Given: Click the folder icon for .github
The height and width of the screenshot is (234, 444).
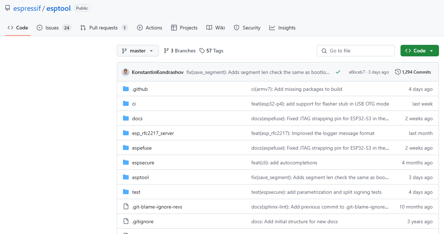Looking at the screenshot, I should (x=126, y=89).
